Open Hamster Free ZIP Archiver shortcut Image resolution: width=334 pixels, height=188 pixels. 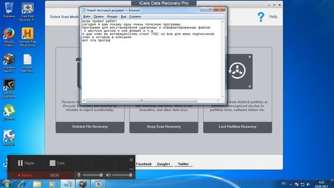[x=27, y=37]
